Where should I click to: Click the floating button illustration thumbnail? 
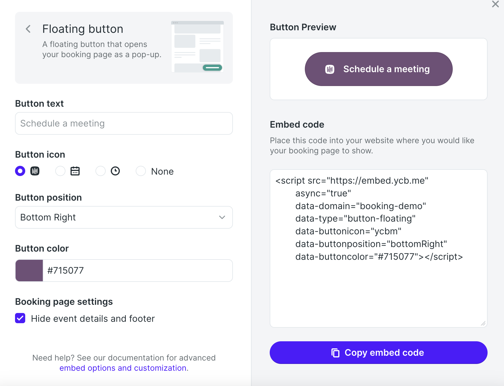197,47
